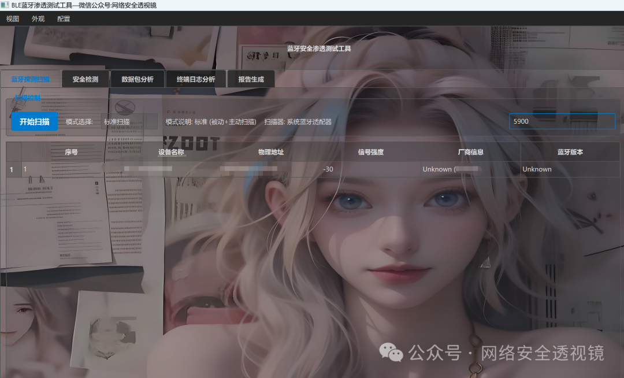Open the 标准扫描 mode dropdown

[129, 122]
